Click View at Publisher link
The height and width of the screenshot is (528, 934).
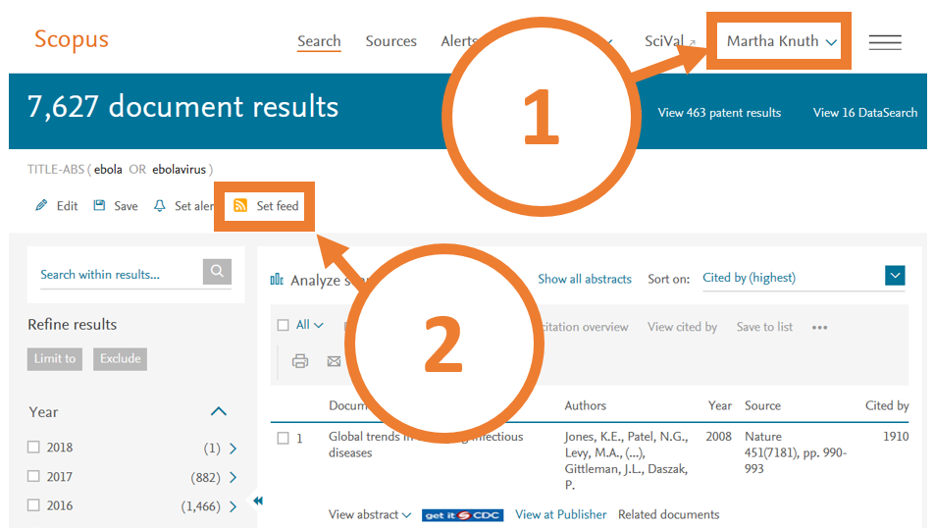pyautogui.click(x=560, y=514)
